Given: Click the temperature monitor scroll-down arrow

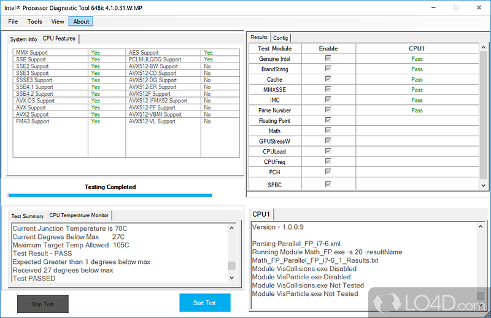Looking at the screenshot, I should (x=232, y=277).
